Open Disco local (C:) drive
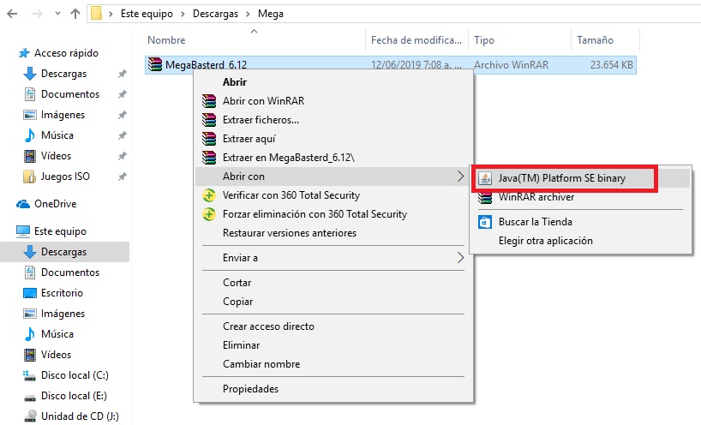 pos(75,375)
